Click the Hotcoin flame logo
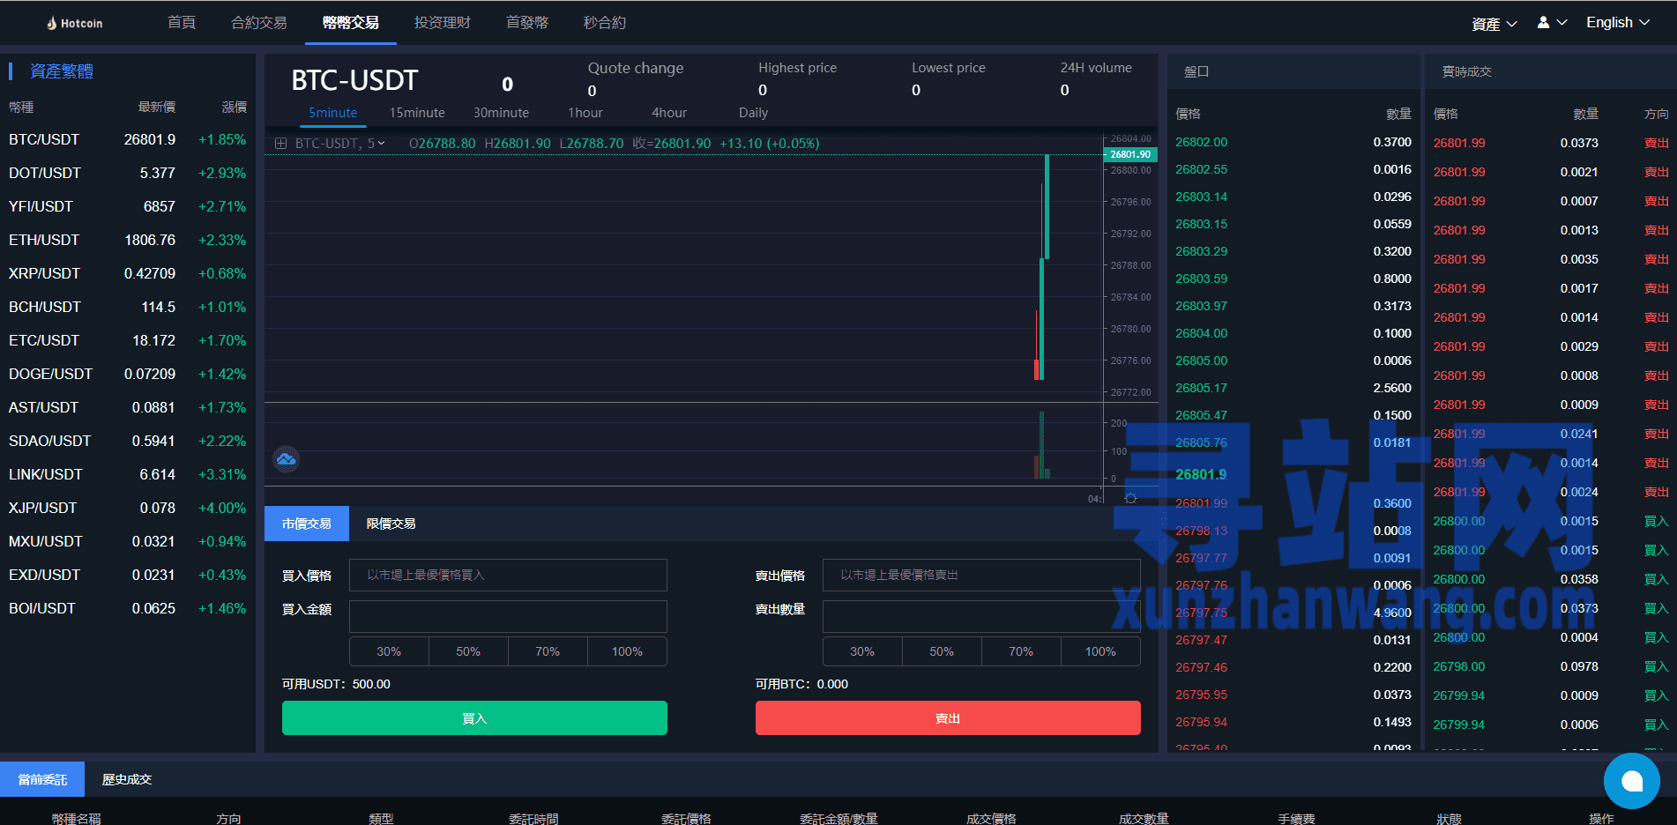Screen dimensions: 1677x825 click(52, 23)
